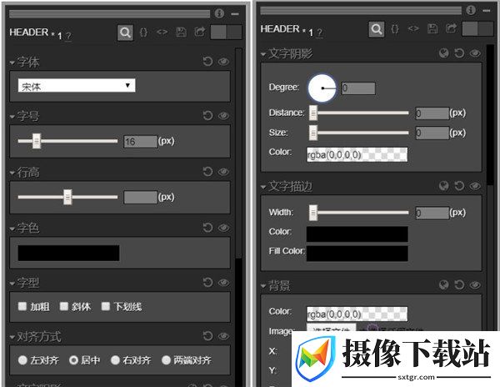500x387 pixels.
Task: Click the shadow Size slider handle
Action: coord(313,133)
